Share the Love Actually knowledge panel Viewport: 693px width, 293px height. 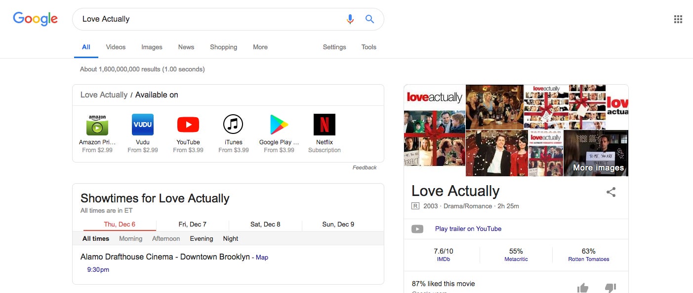(x=611, y=192)
